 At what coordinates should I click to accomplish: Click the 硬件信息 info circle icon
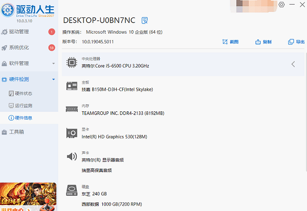coord(11,118)
